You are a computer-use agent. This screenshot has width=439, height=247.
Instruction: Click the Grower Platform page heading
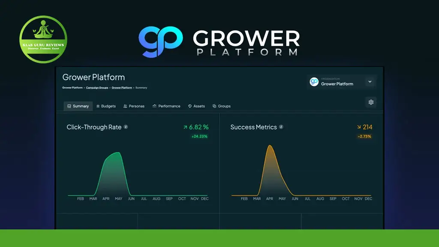tap(93, 77)
